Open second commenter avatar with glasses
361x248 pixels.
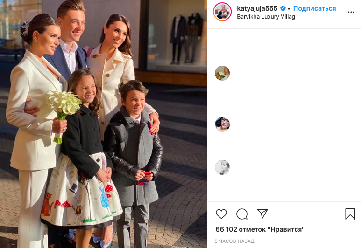222,124
